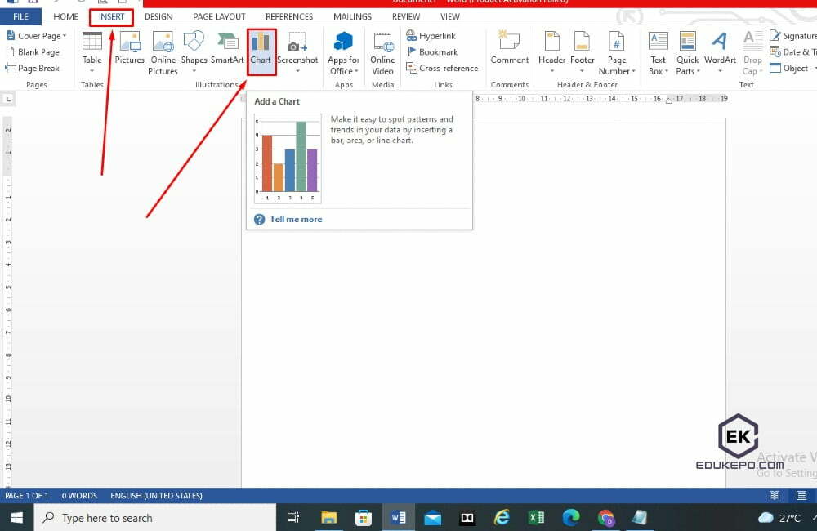This screenshot has width=817, height=531.
Task: Add a Comment from the ribbon
Action: click(x=510, y=51)
